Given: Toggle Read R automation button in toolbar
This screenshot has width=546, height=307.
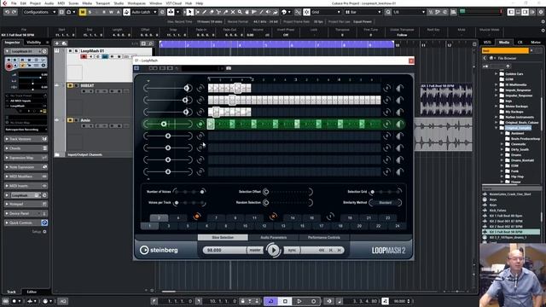Looking at the screenshot, I should point(104,12).
